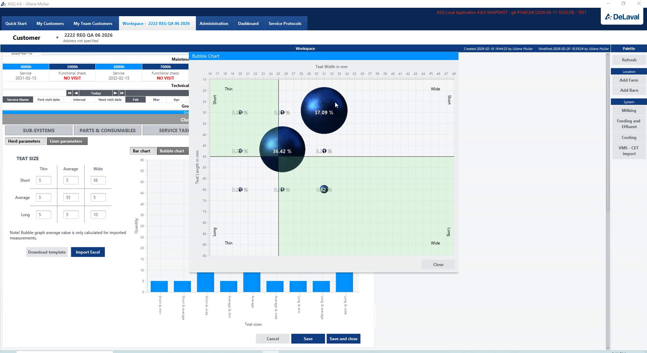Click the Today button in calendar
This screenshot has height=353, width=647.
coord(96,93)
